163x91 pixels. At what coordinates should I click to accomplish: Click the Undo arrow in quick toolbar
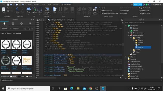click(23, 5)
